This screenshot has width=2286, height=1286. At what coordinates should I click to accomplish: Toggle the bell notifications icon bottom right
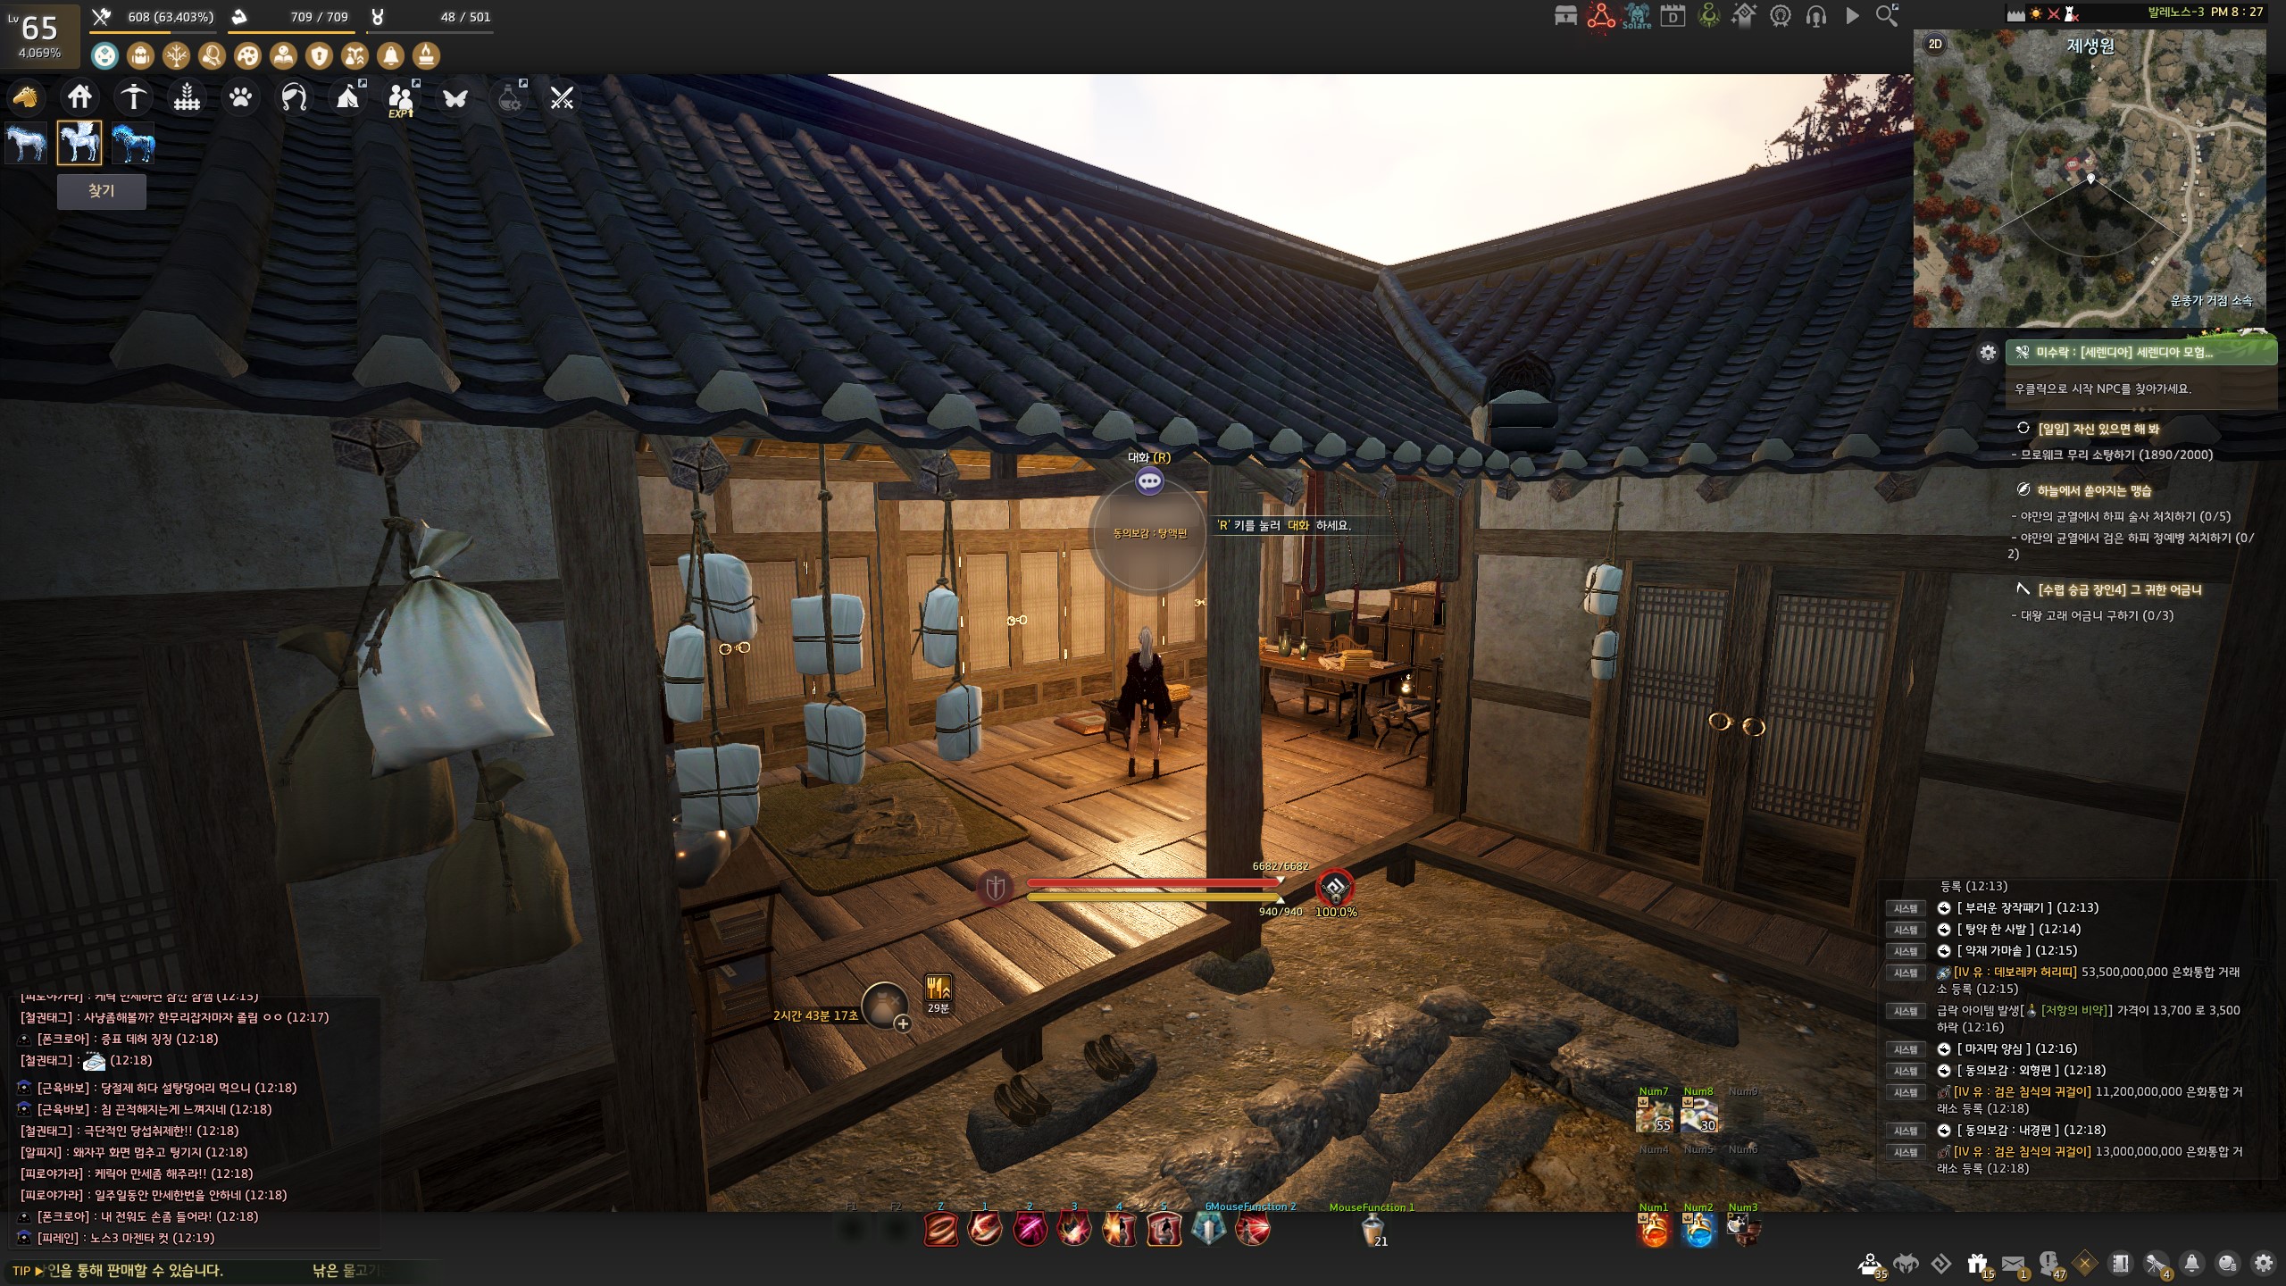2191,1264
